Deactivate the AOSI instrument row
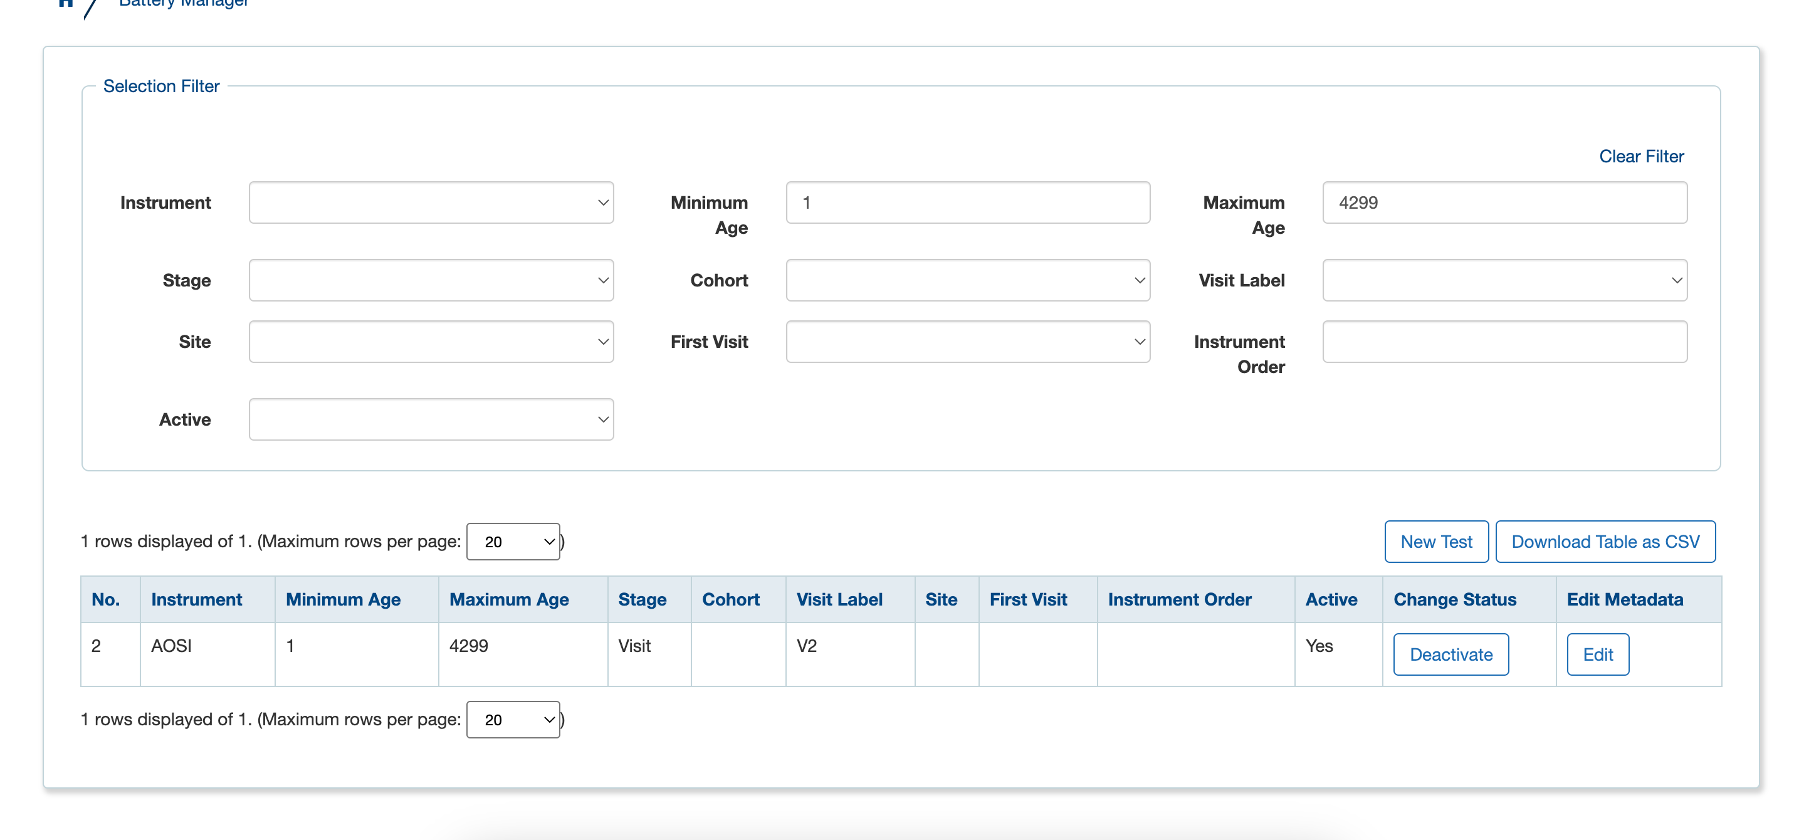Image resolution: width=1794 pixels, height=840 pixels. [1450, 654]
